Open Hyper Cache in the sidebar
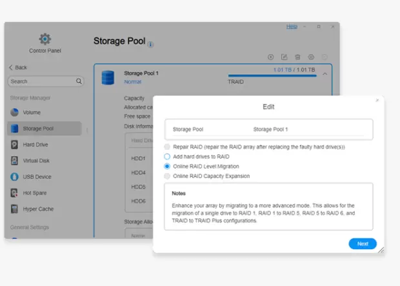 pyautogui.click(x=37, y=209)
